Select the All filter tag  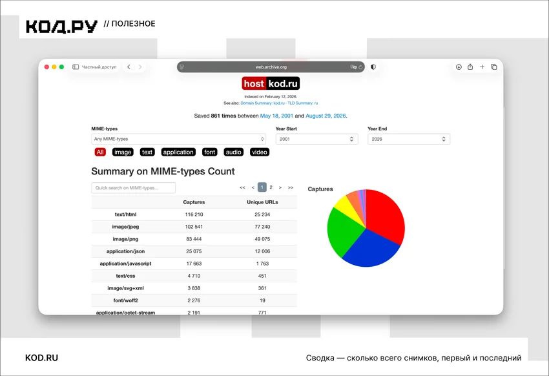(x=100, y=152)
